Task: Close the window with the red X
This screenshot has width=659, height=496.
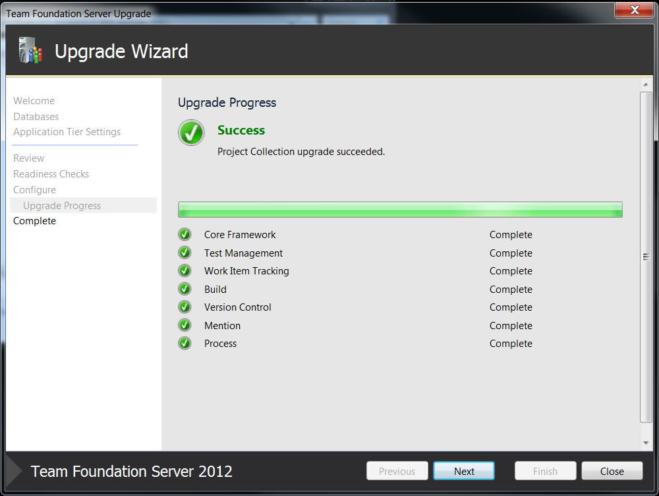Action: tap(635, 9)
